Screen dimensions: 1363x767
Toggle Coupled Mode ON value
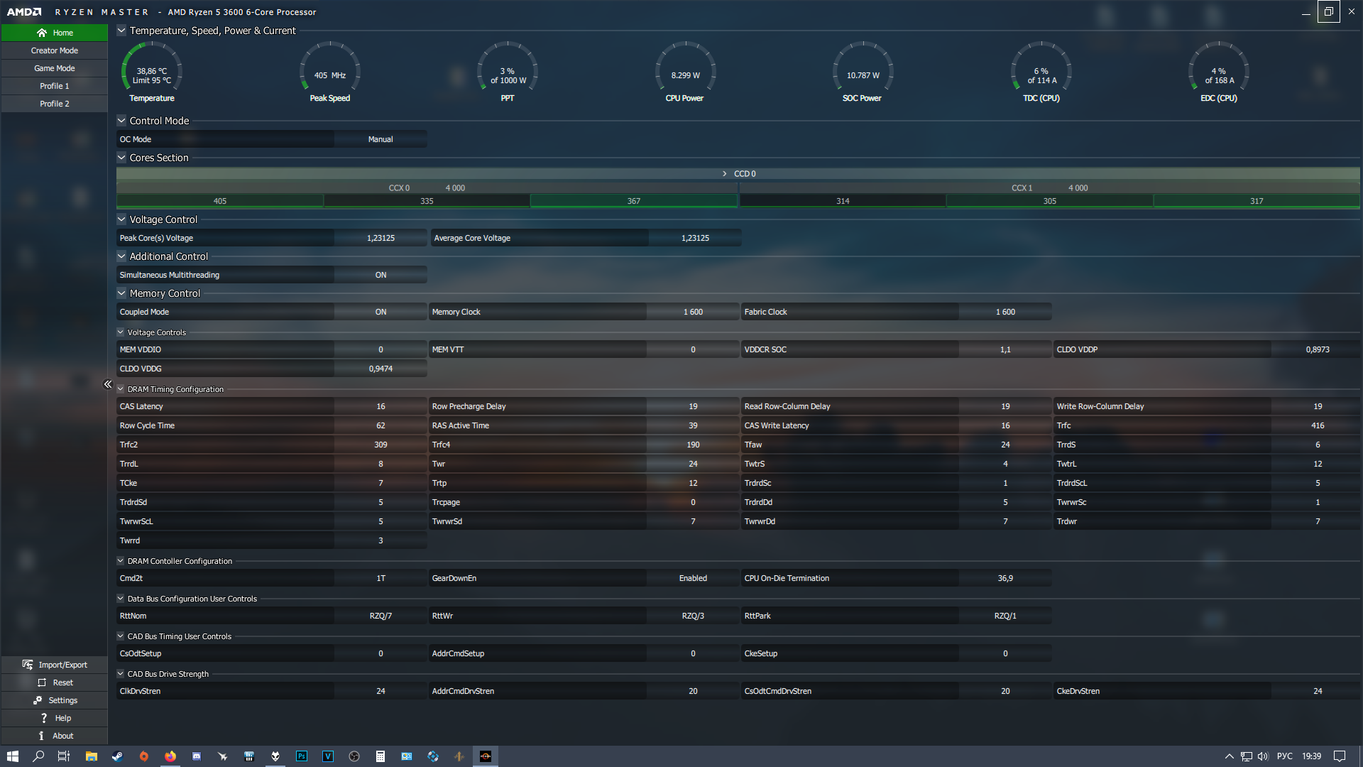pyautogui.click(x=381, y=312)
